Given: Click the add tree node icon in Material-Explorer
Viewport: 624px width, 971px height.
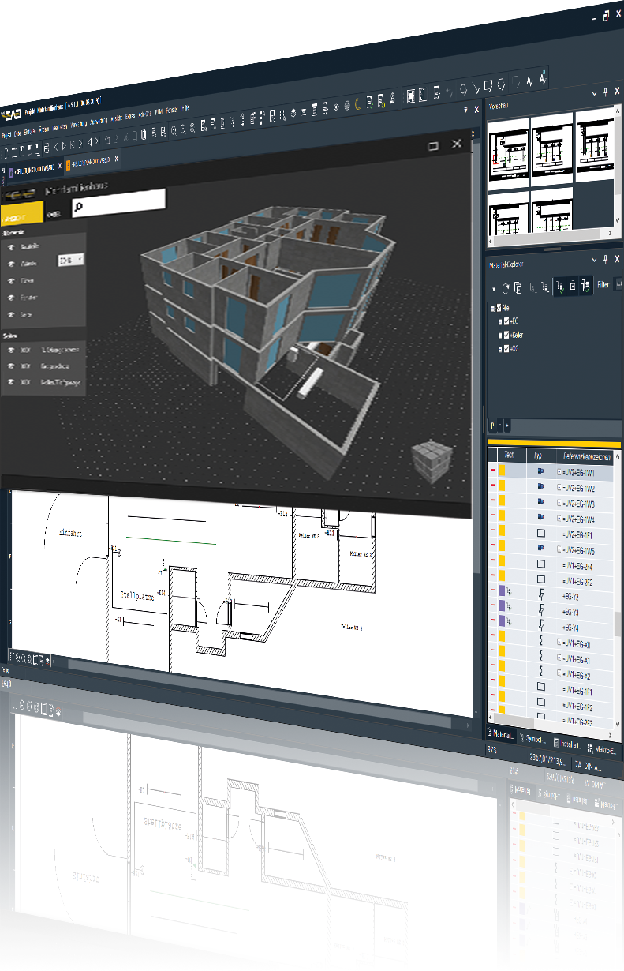Looking at the screenshot, I should pyautogui.click(x=532, y=288).
